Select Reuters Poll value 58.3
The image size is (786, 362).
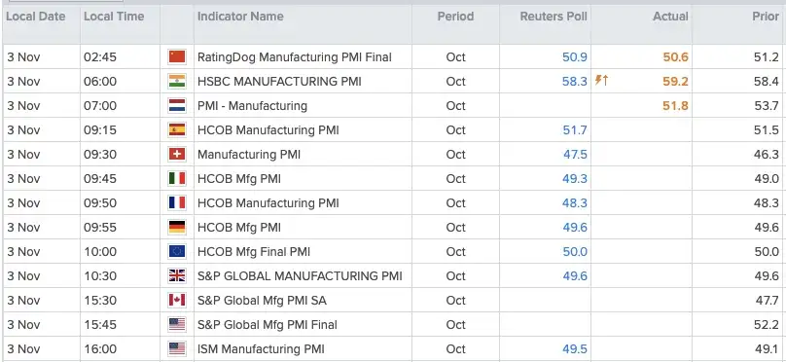point(575,81)
